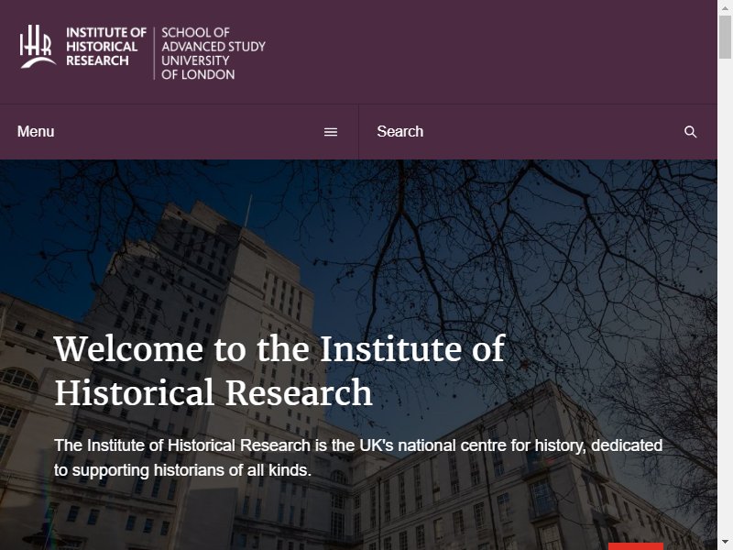
Task: Click the red button at the banner bottom
Action: (x=635, y=546)
